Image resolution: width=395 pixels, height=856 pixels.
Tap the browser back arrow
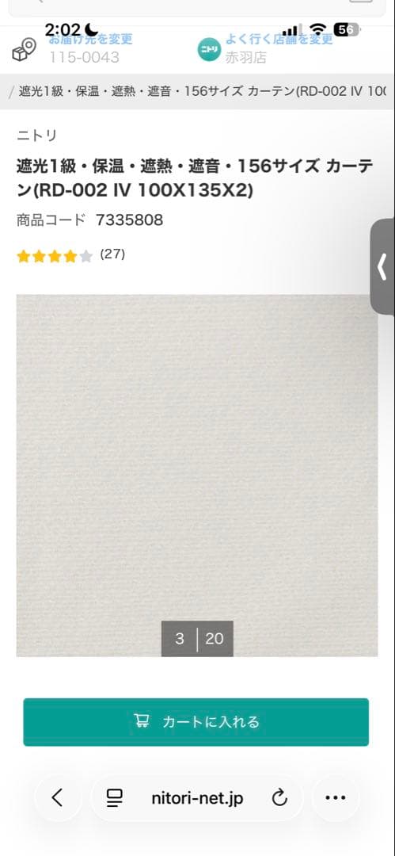pos(57,798)
